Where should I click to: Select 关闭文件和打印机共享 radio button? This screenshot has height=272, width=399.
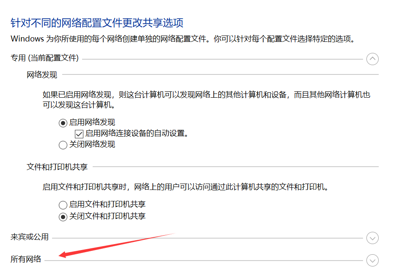63,217
